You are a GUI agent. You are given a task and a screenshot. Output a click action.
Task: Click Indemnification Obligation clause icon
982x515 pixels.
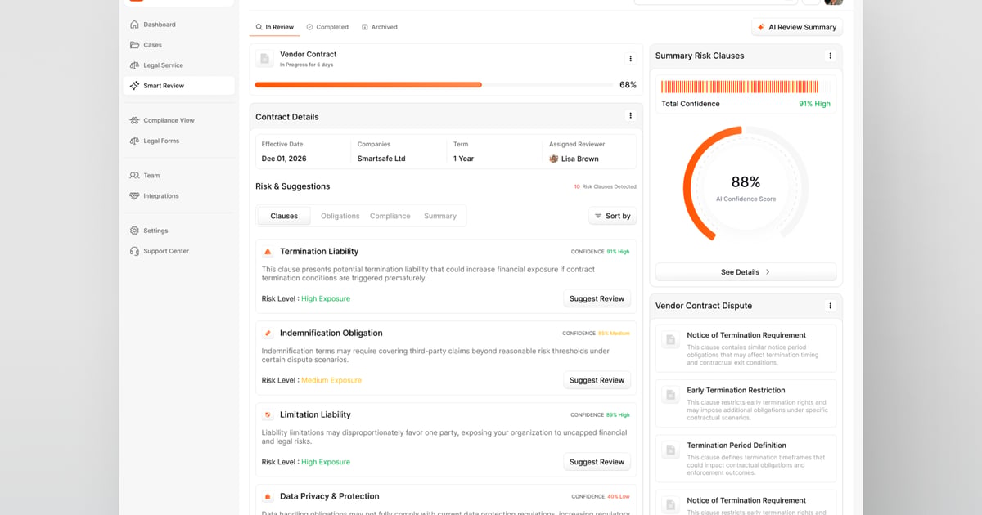tap(268, 334)
